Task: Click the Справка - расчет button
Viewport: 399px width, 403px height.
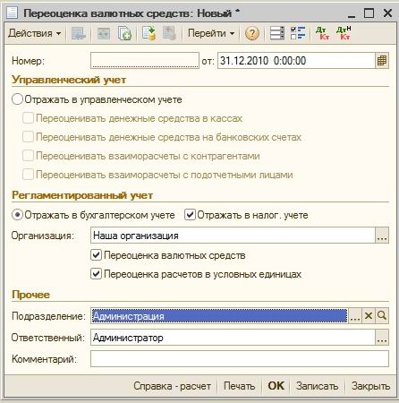Action: click(172, 386)
